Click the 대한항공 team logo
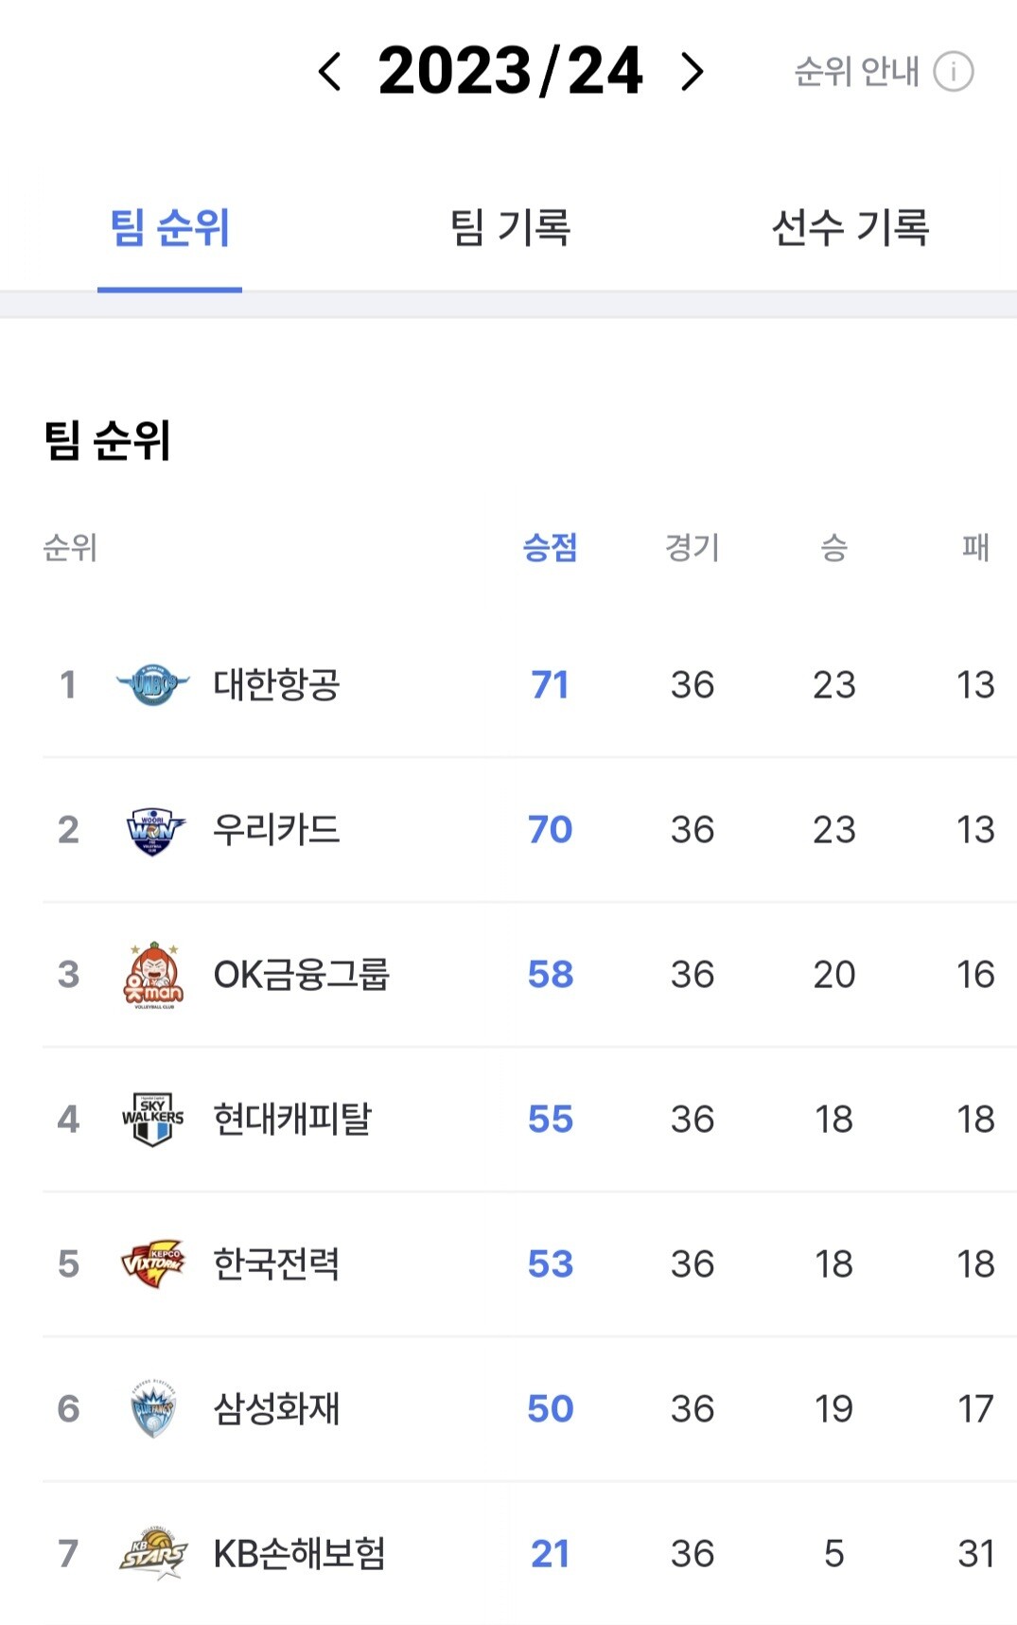Screen dimensions: 1017x1625 152,684
